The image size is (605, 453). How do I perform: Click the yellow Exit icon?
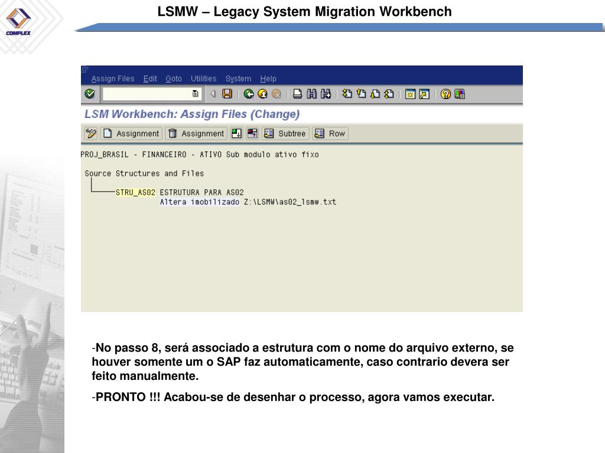(262, 94)
